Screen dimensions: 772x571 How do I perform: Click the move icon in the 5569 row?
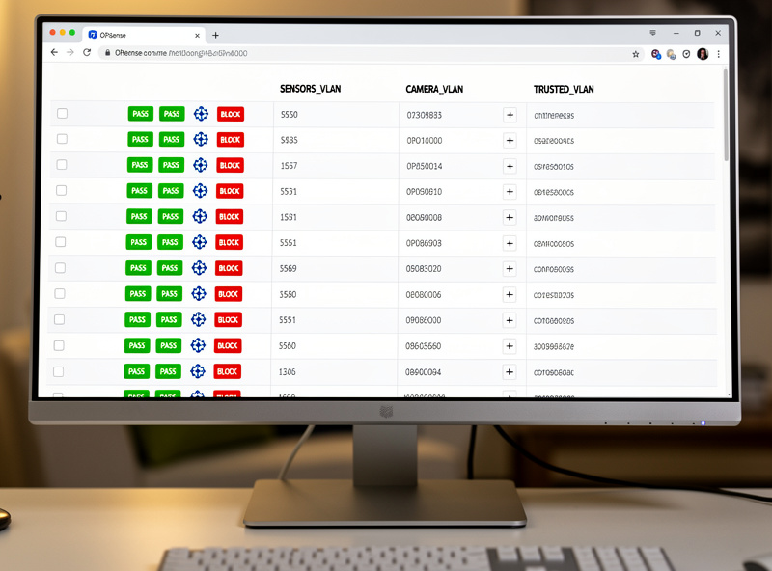pyautogui.click(x=199, y=268)
